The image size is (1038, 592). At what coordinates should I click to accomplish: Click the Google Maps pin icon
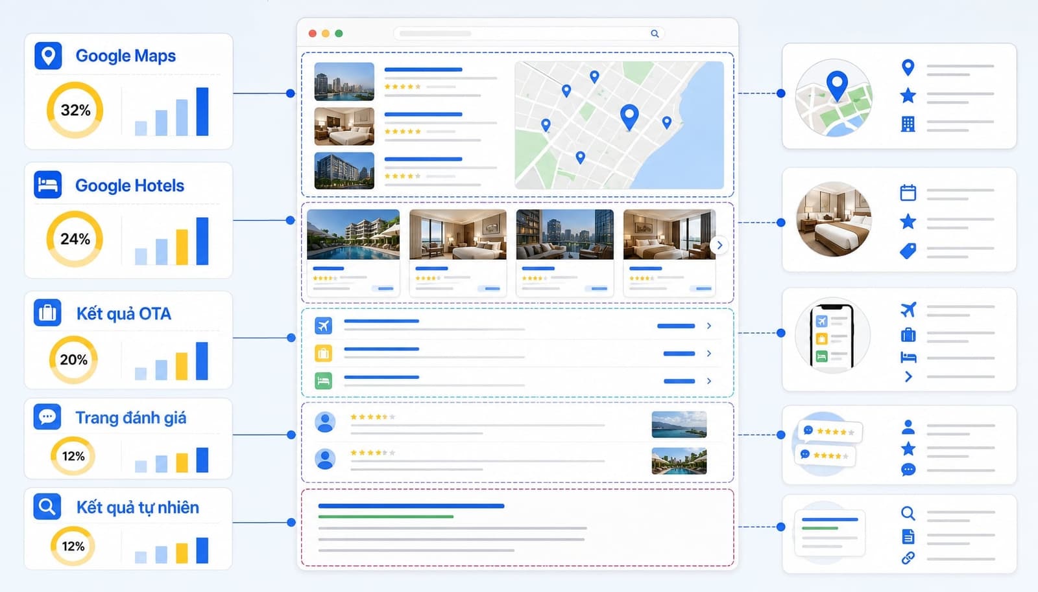48,56
